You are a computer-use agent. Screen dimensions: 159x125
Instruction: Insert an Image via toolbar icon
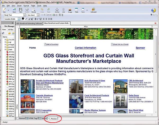click(x=70, y=10)
